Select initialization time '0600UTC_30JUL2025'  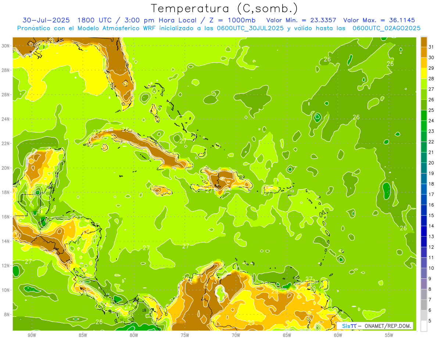(x=250, y=28)
